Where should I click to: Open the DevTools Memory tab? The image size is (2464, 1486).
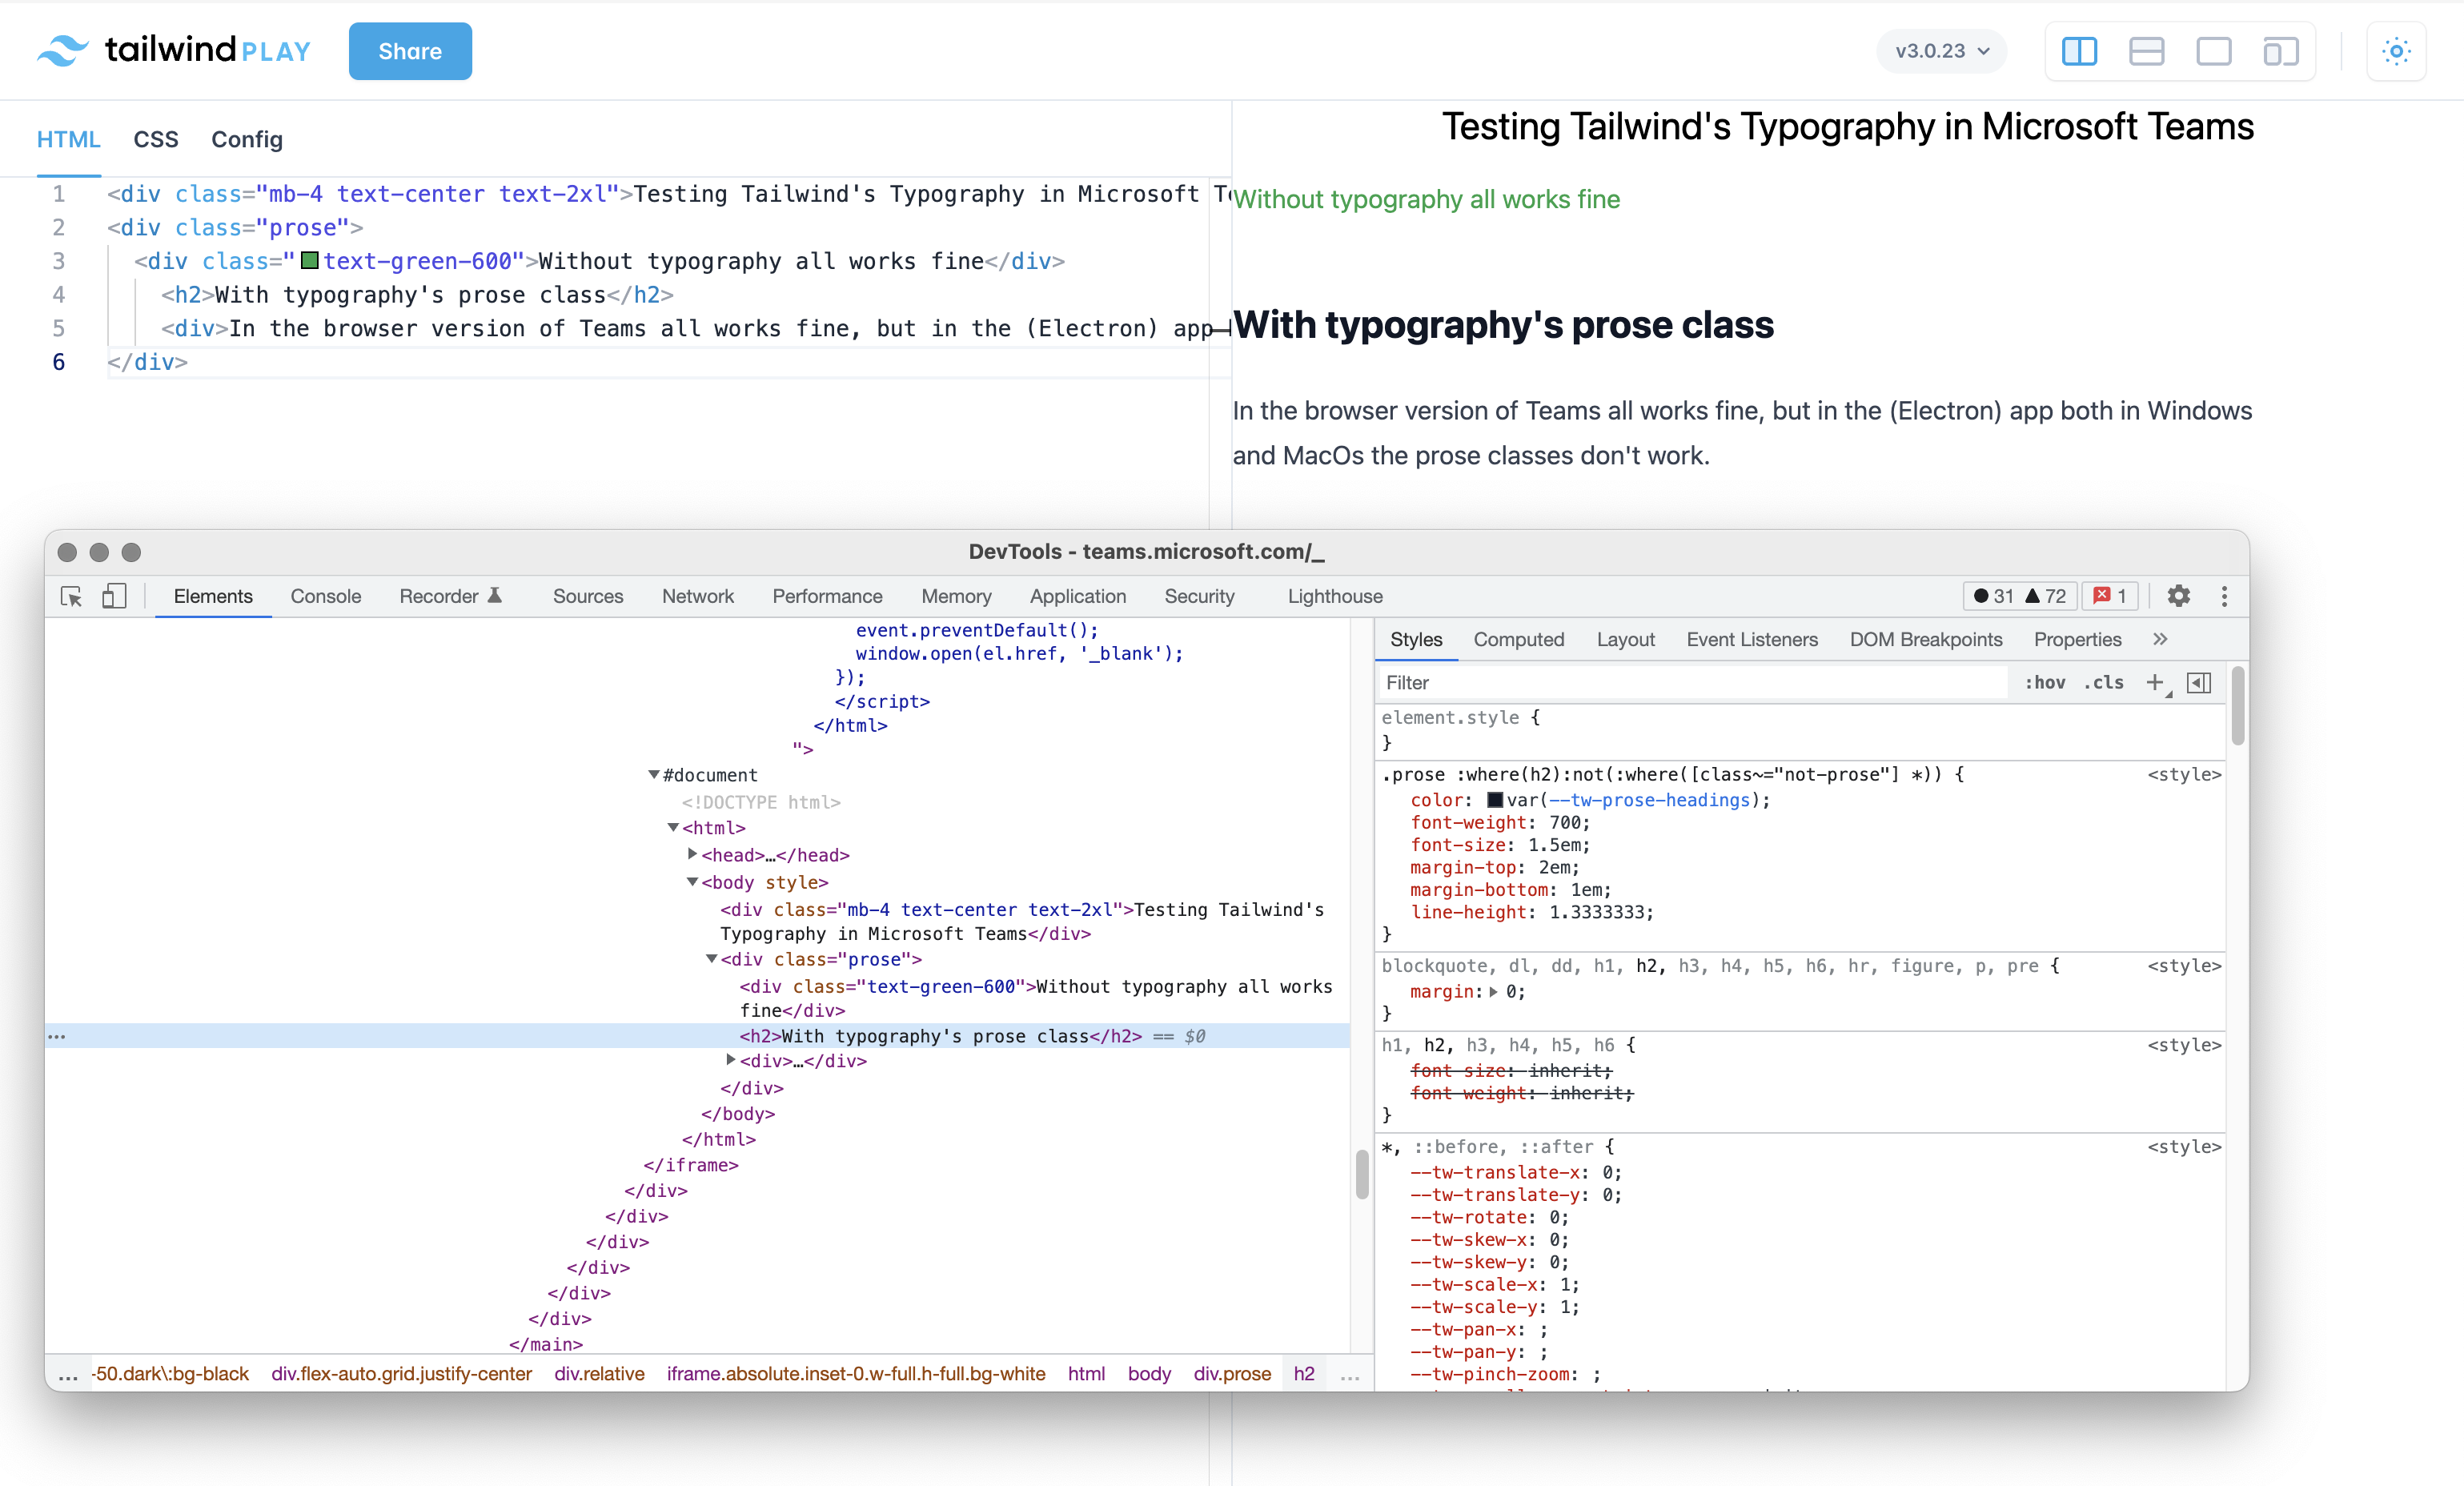click(956, 596)
